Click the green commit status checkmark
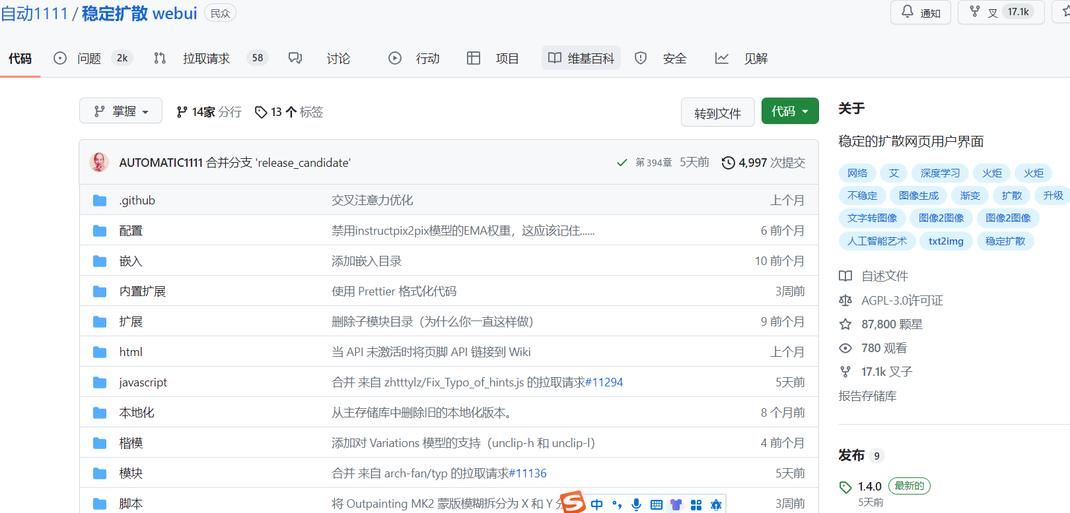The width and height of the screenshot is (1070, 513). pos(622,163)
